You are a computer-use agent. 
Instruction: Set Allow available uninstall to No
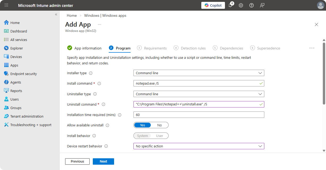(160, 125)
